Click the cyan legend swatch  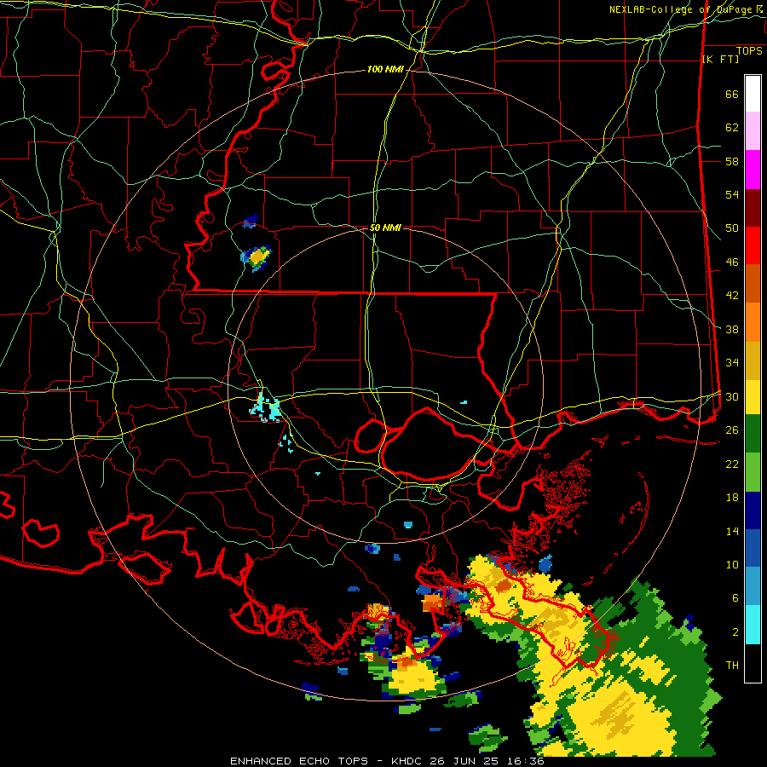click(753, 625)
